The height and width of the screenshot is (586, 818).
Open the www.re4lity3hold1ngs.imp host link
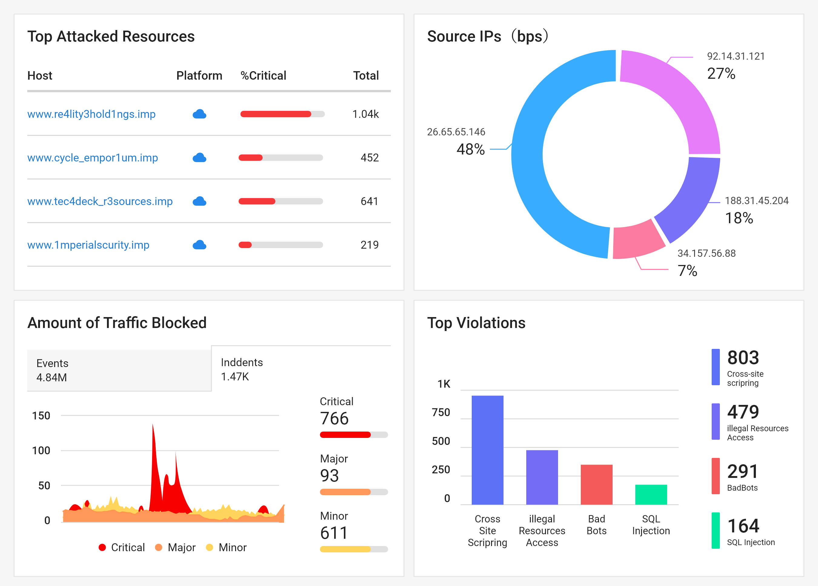click(x=91, y=114)
